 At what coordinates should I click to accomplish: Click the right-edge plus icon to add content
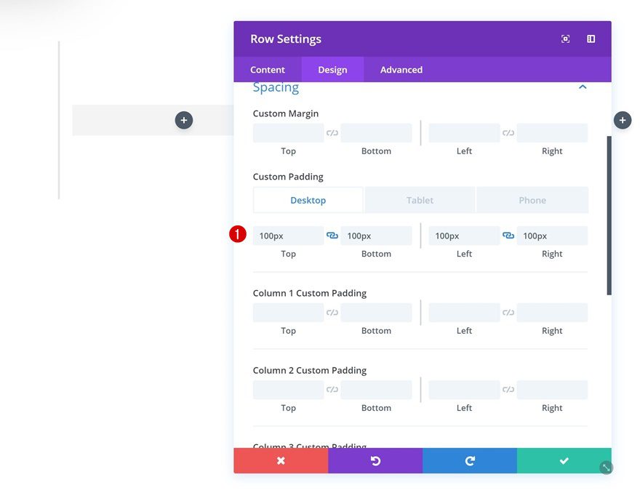[623, 120]
